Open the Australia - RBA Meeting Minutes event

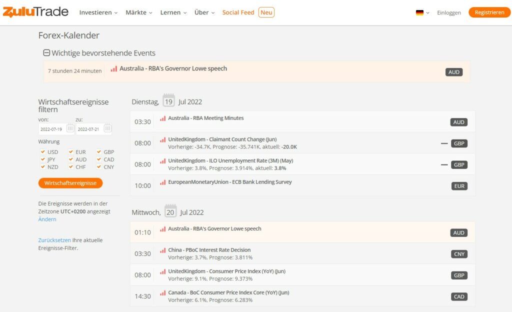pyautogui.click(x=205, y=118)
